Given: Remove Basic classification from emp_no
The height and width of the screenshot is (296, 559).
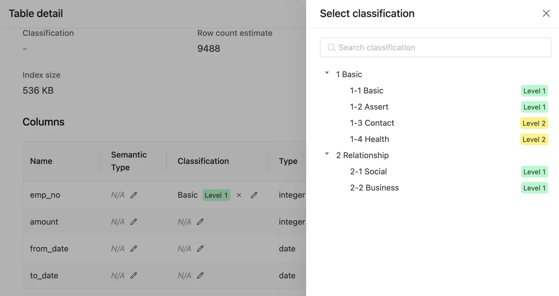Looking at the screenshot, I should (x=239, y=195).
